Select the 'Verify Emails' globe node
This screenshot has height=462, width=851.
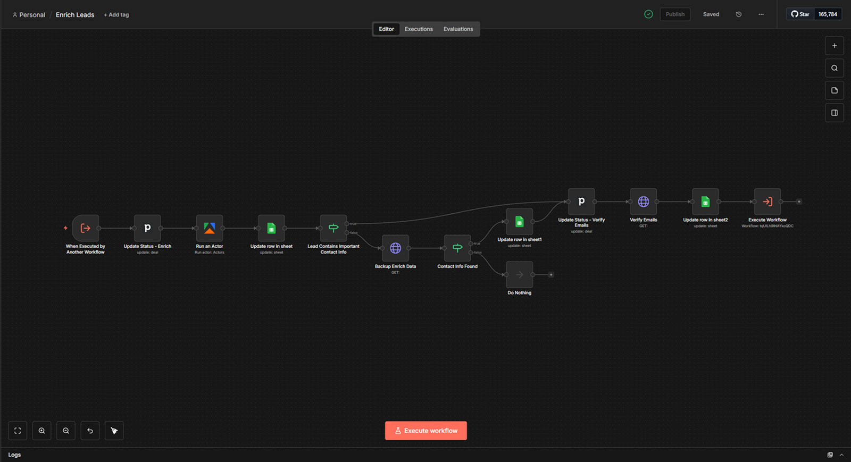pos(643,201)
